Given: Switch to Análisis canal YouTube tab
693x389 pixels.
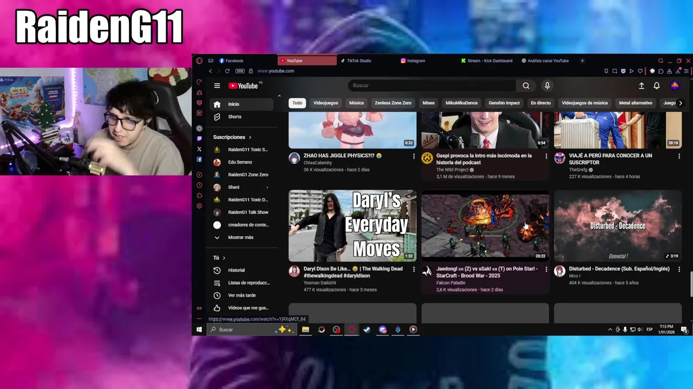Looking at the screenshot, I should [x=548, y=61].
